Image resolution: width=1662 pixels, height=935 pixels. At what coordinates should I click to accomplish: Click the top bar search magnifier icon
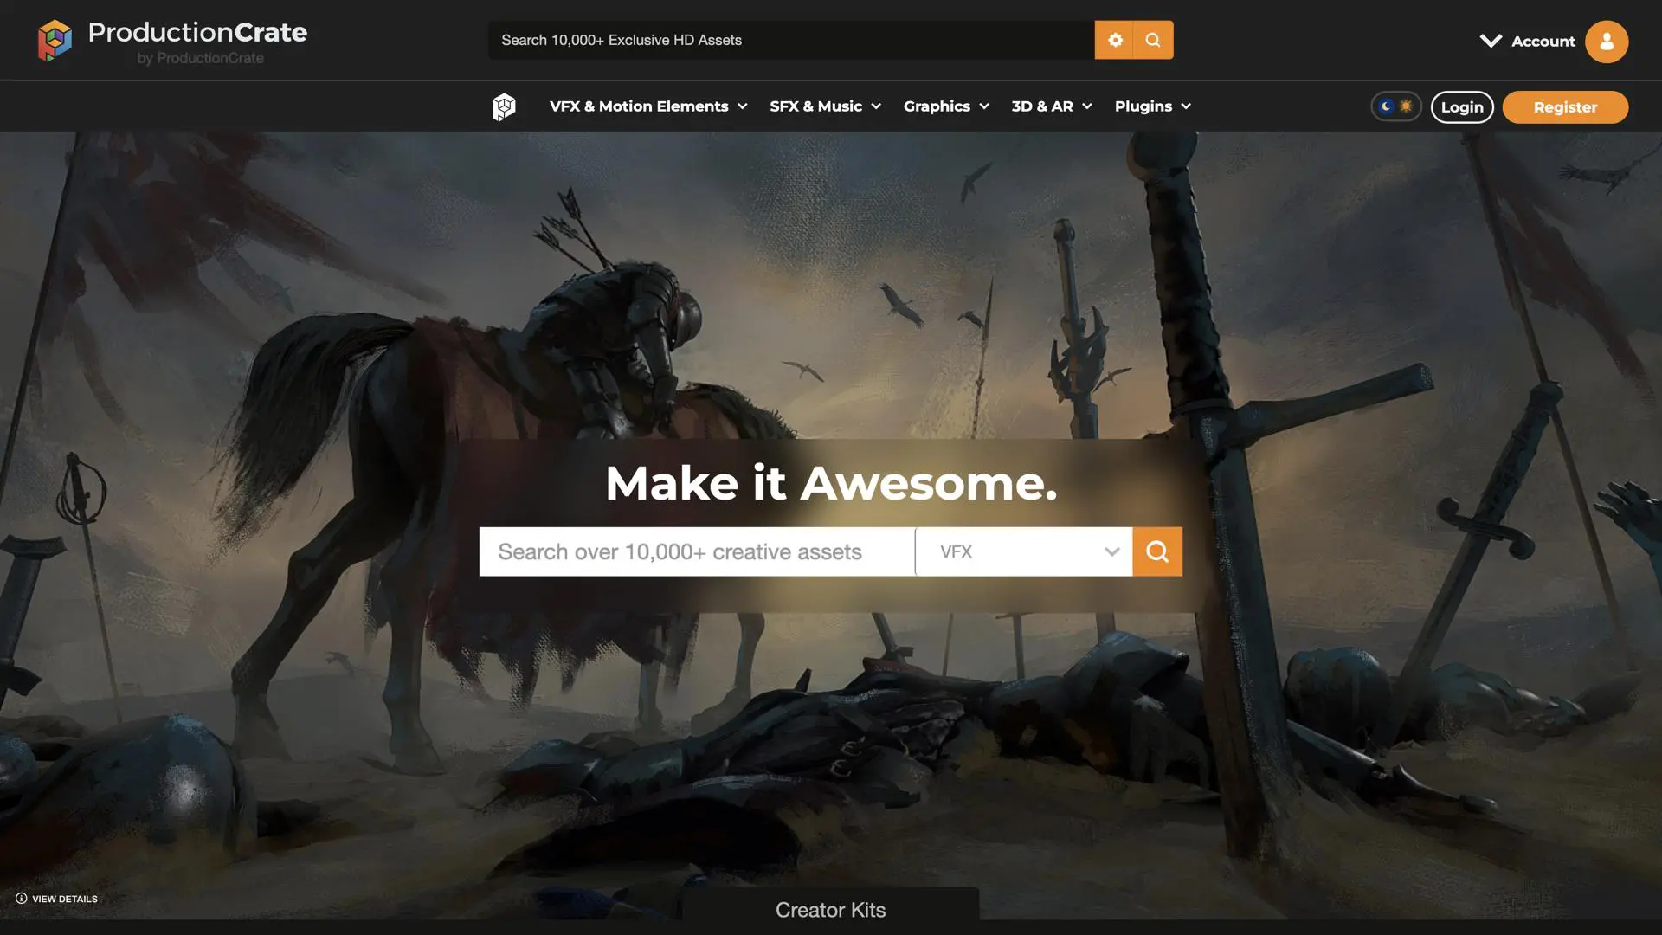[x=1153, y=40]
